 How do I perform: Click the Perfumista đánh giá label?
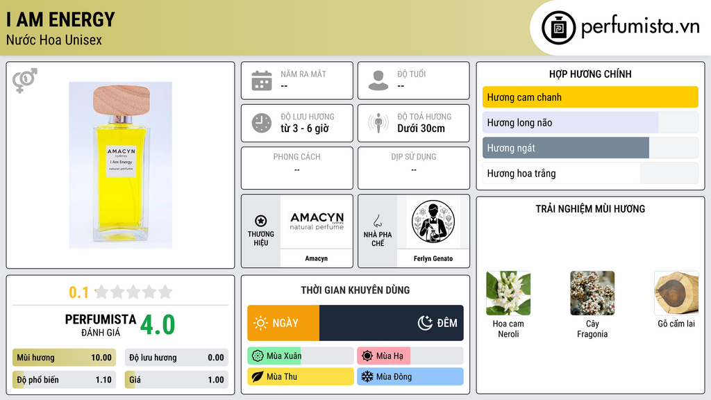click(101, 325)
